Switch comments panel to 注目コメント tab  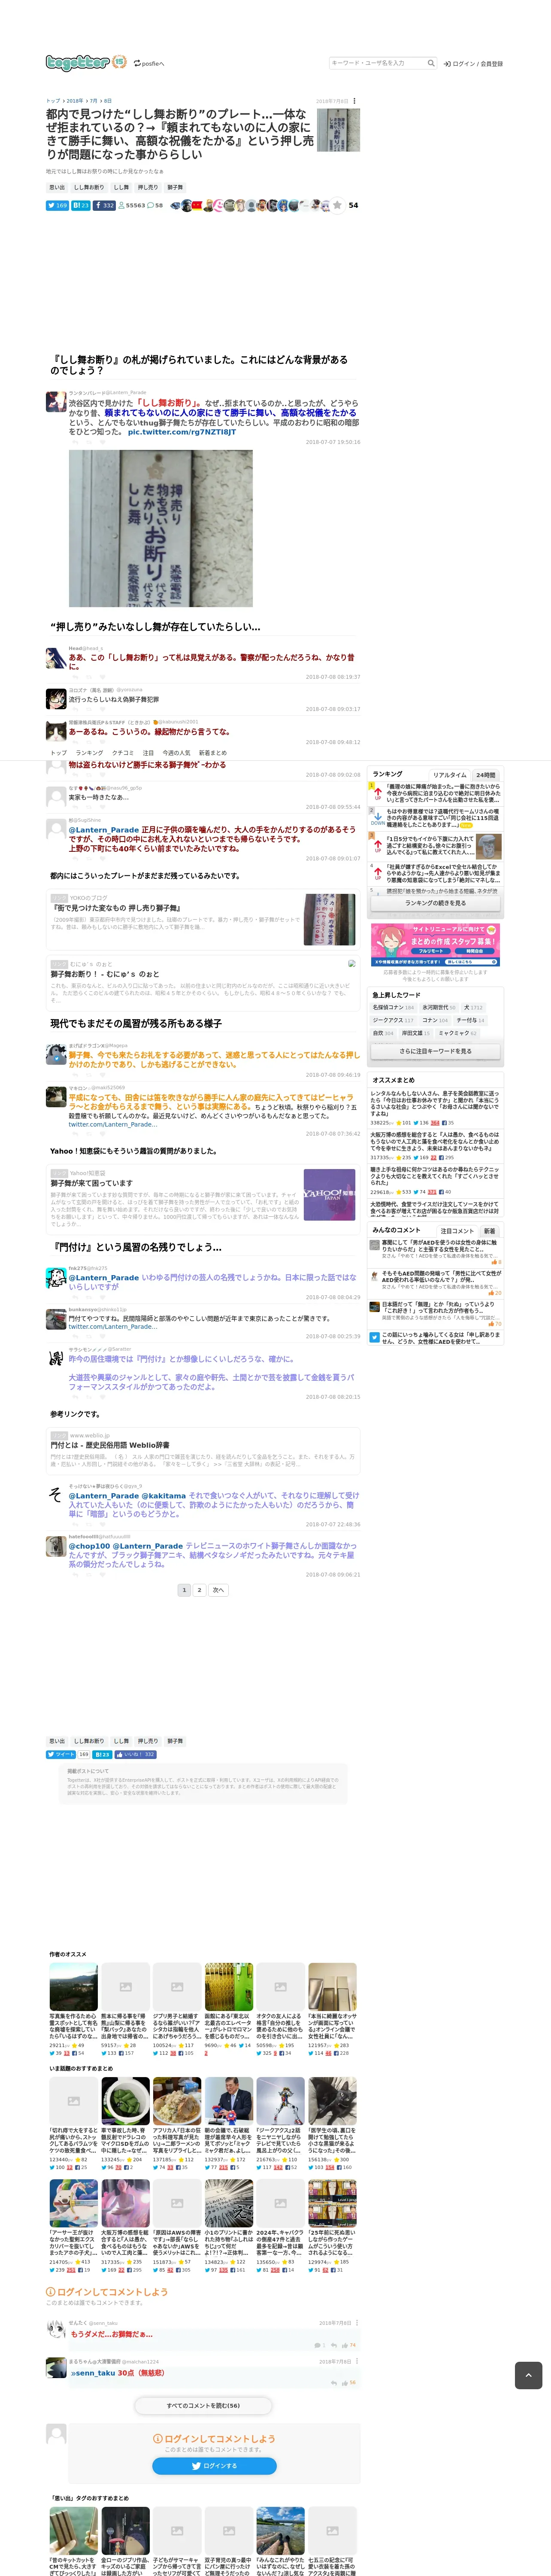(x=456, y=1230)
